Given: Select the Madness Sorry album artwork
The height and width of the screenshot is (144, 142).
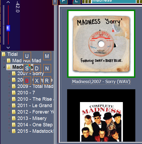Looking at the screenshot, I should [x=101, y=44].
